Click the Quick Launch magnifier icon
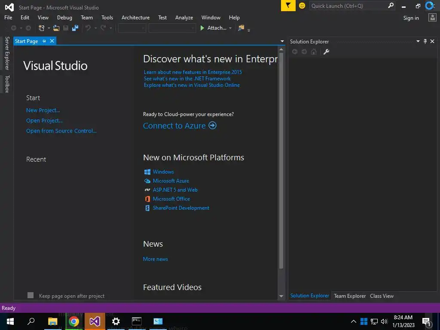 click(391, 6)
